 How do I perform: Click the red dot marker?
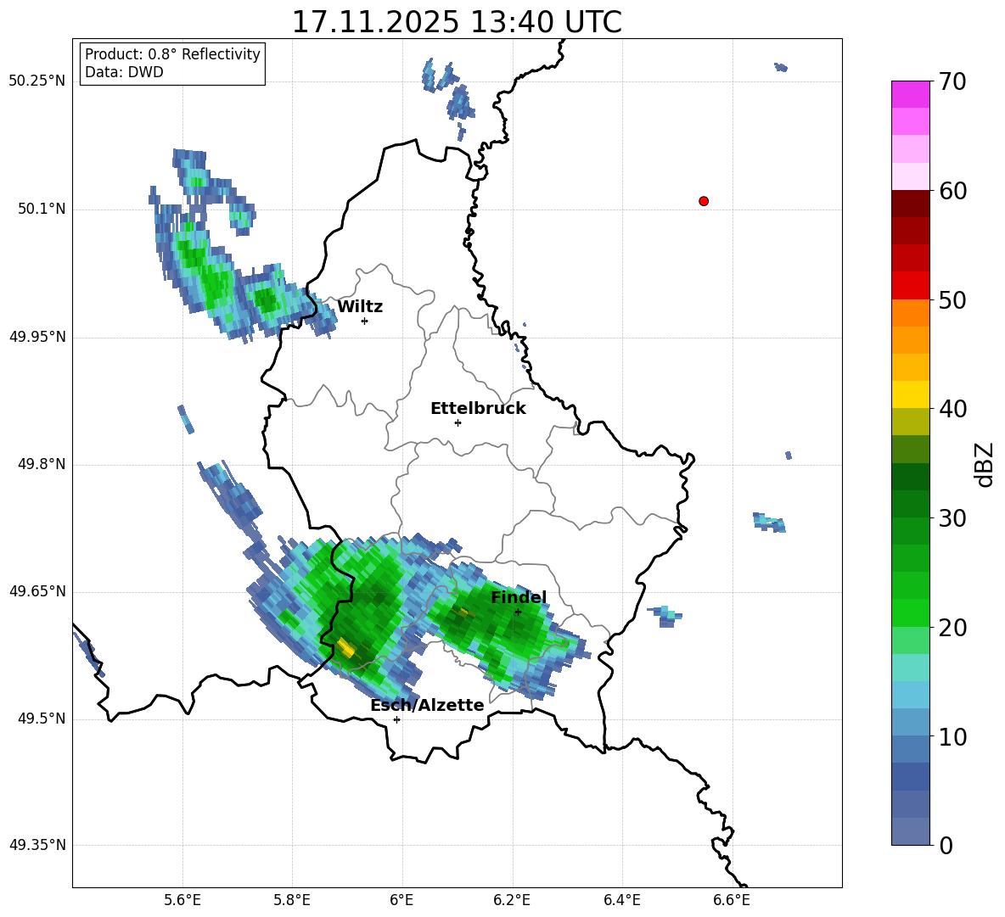(x=704, y=201)
